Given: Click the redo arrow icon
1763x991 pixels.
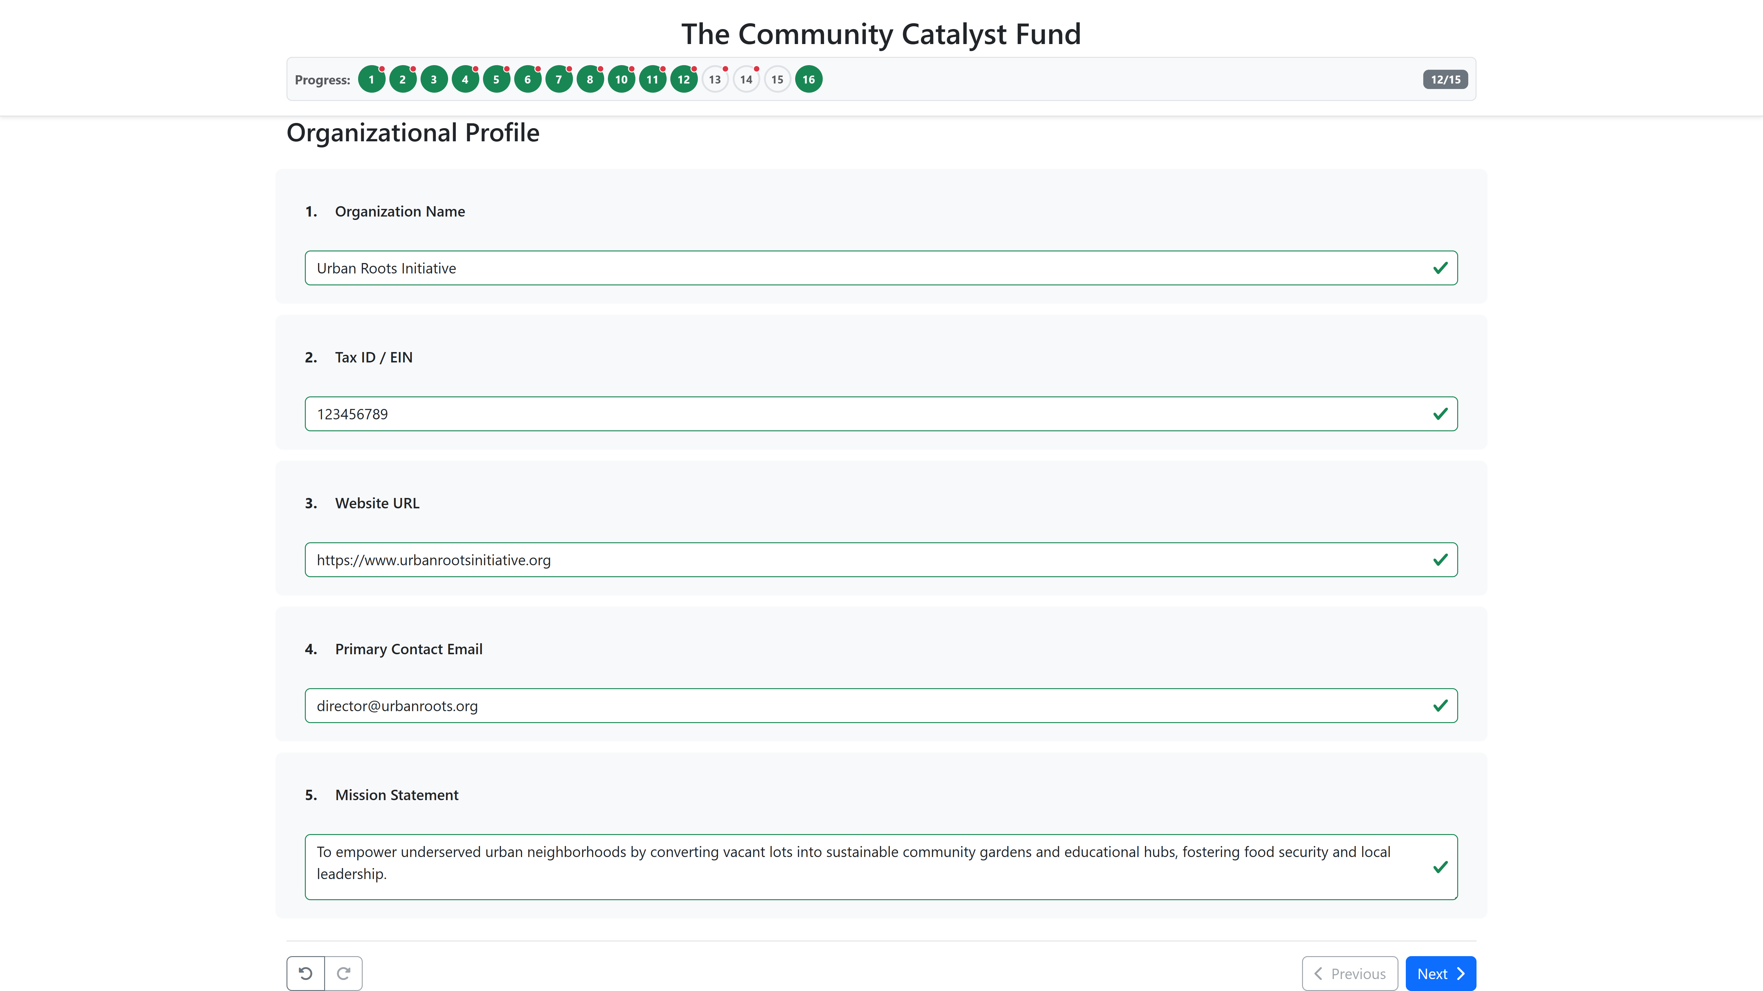Looking at the screenshot, I should (343, 973).
